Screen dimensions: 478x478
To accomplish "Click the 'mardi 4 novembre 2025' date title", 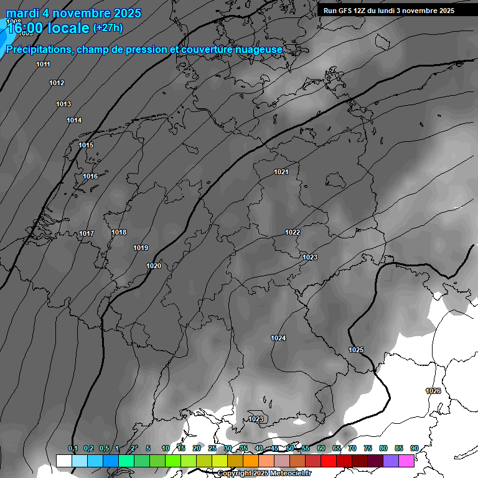I will (x=74, y=13).
